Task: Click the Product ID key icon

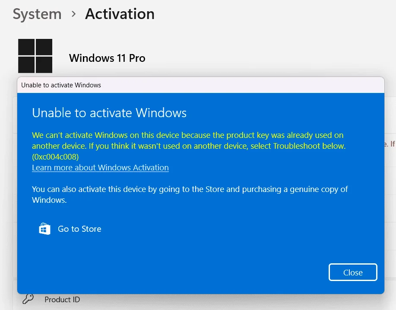Action: click(x=28, y=299)
